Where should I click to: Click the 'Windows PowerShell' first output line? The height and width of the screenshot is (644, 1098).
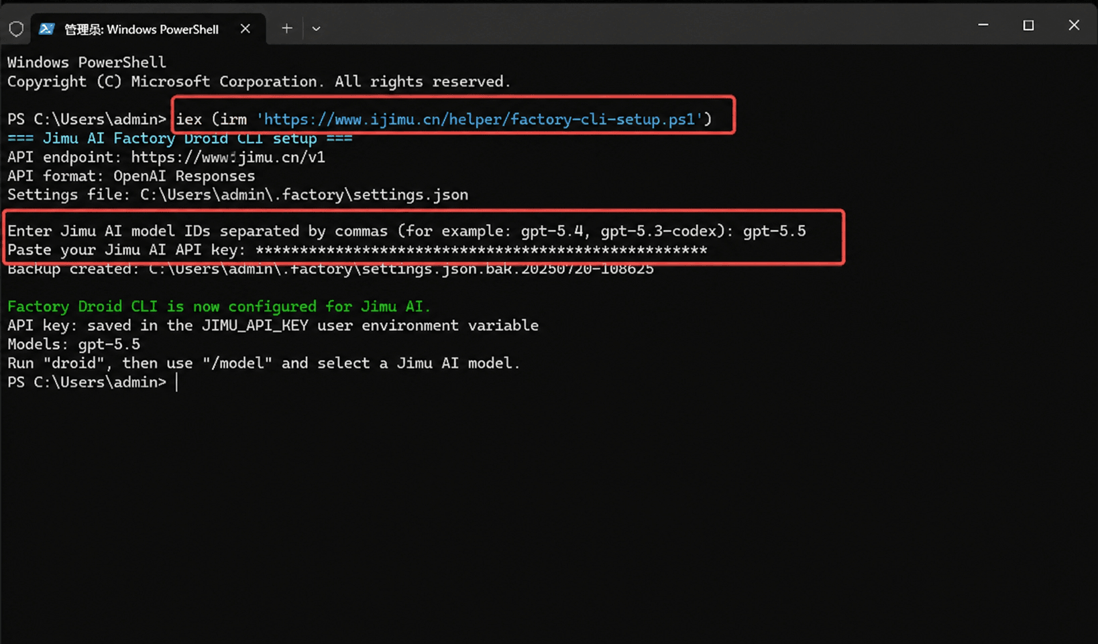tap(87, 62)
